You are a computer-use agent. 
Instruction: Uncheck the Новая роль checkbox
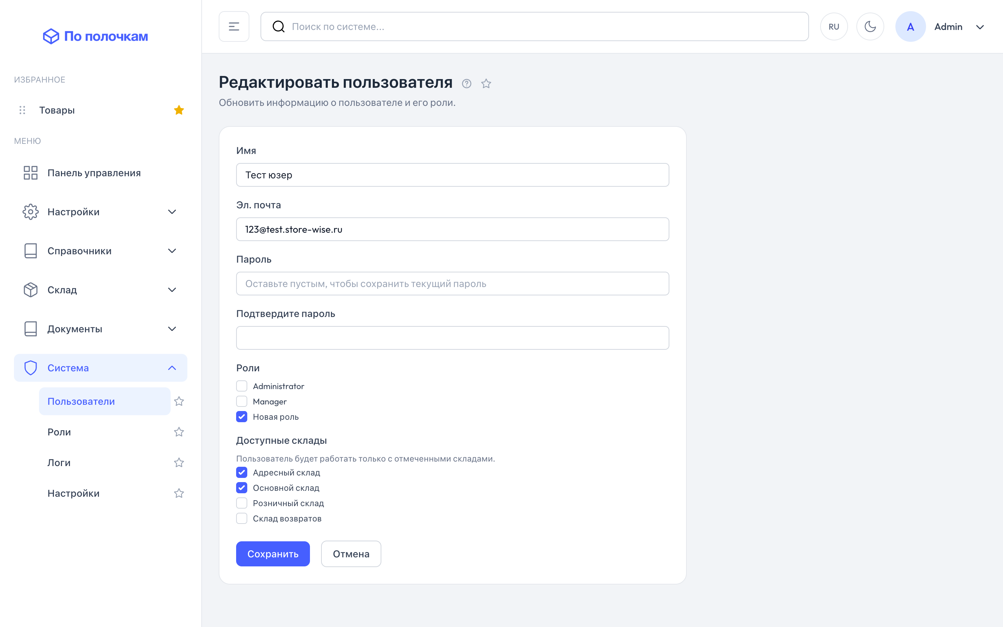[242, 417]
